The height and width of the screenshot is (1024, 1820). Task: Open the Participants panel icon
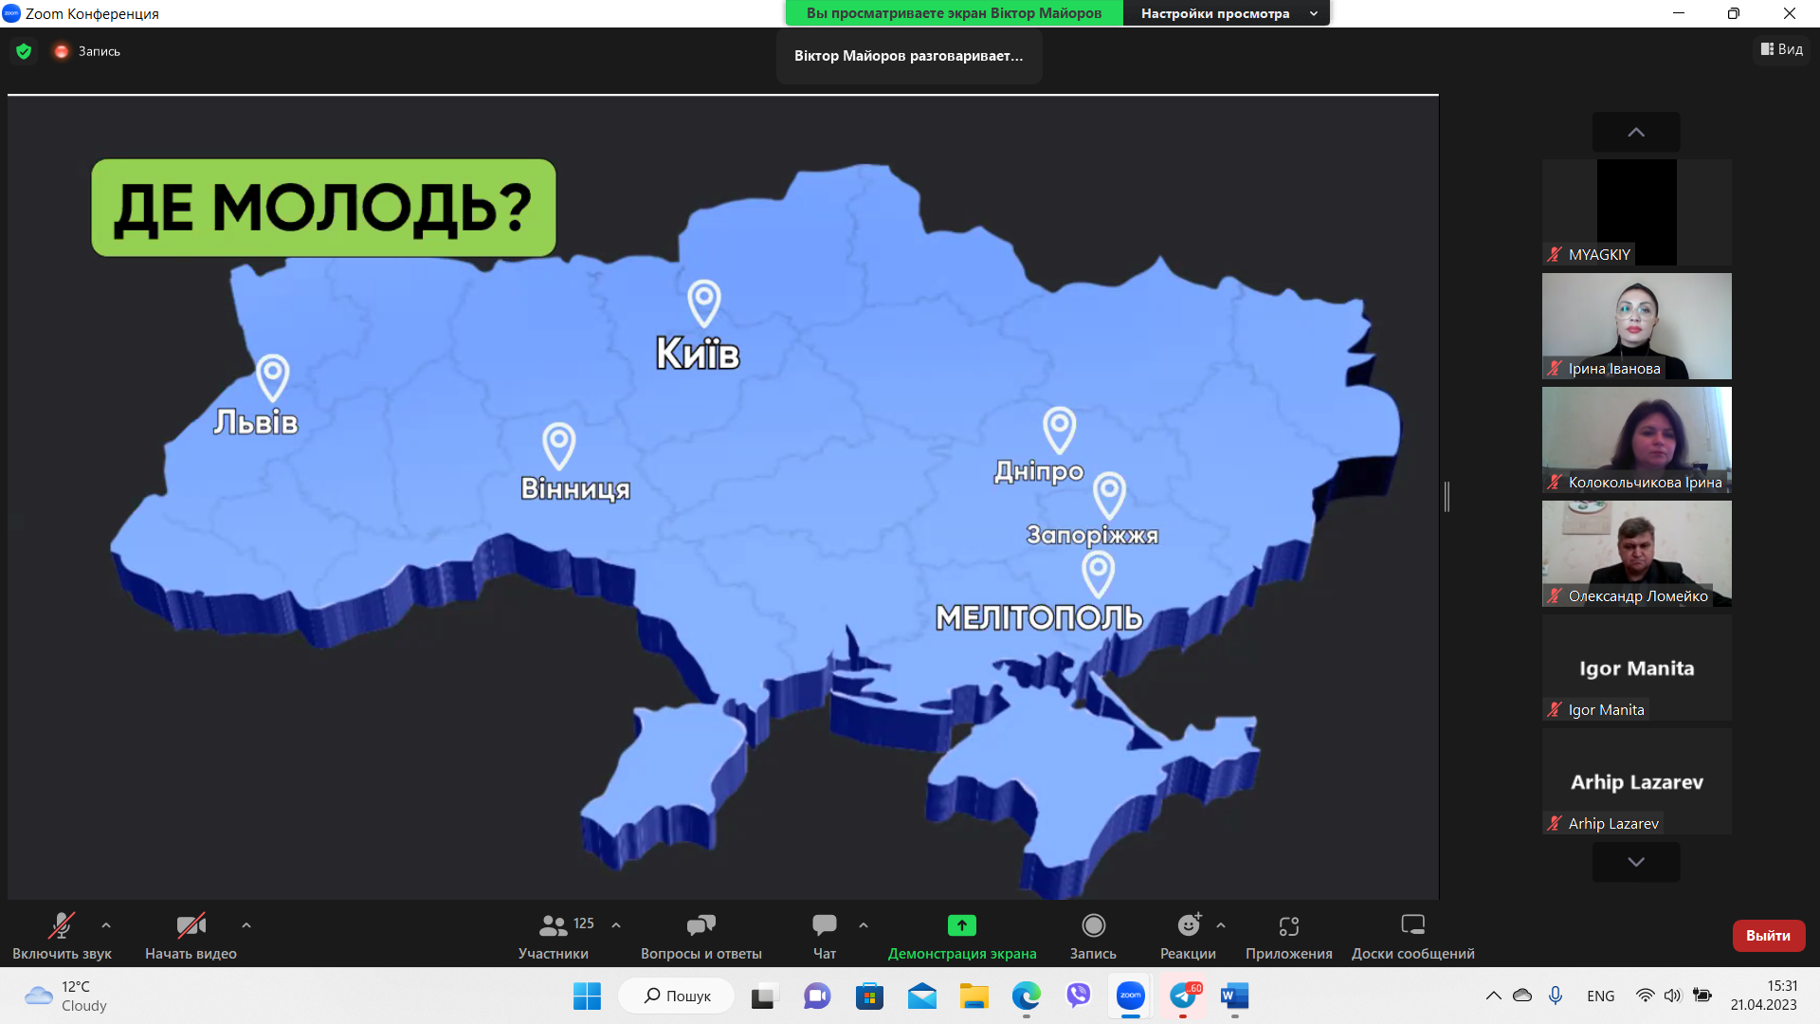click(554, 925)
